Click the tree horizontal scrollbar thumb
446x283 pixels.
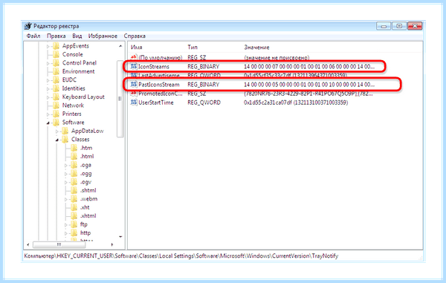59,244
